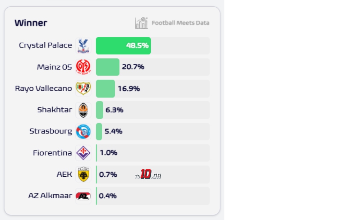
Task: Click the Winner heading title
Action: click(x=31, y=23)
